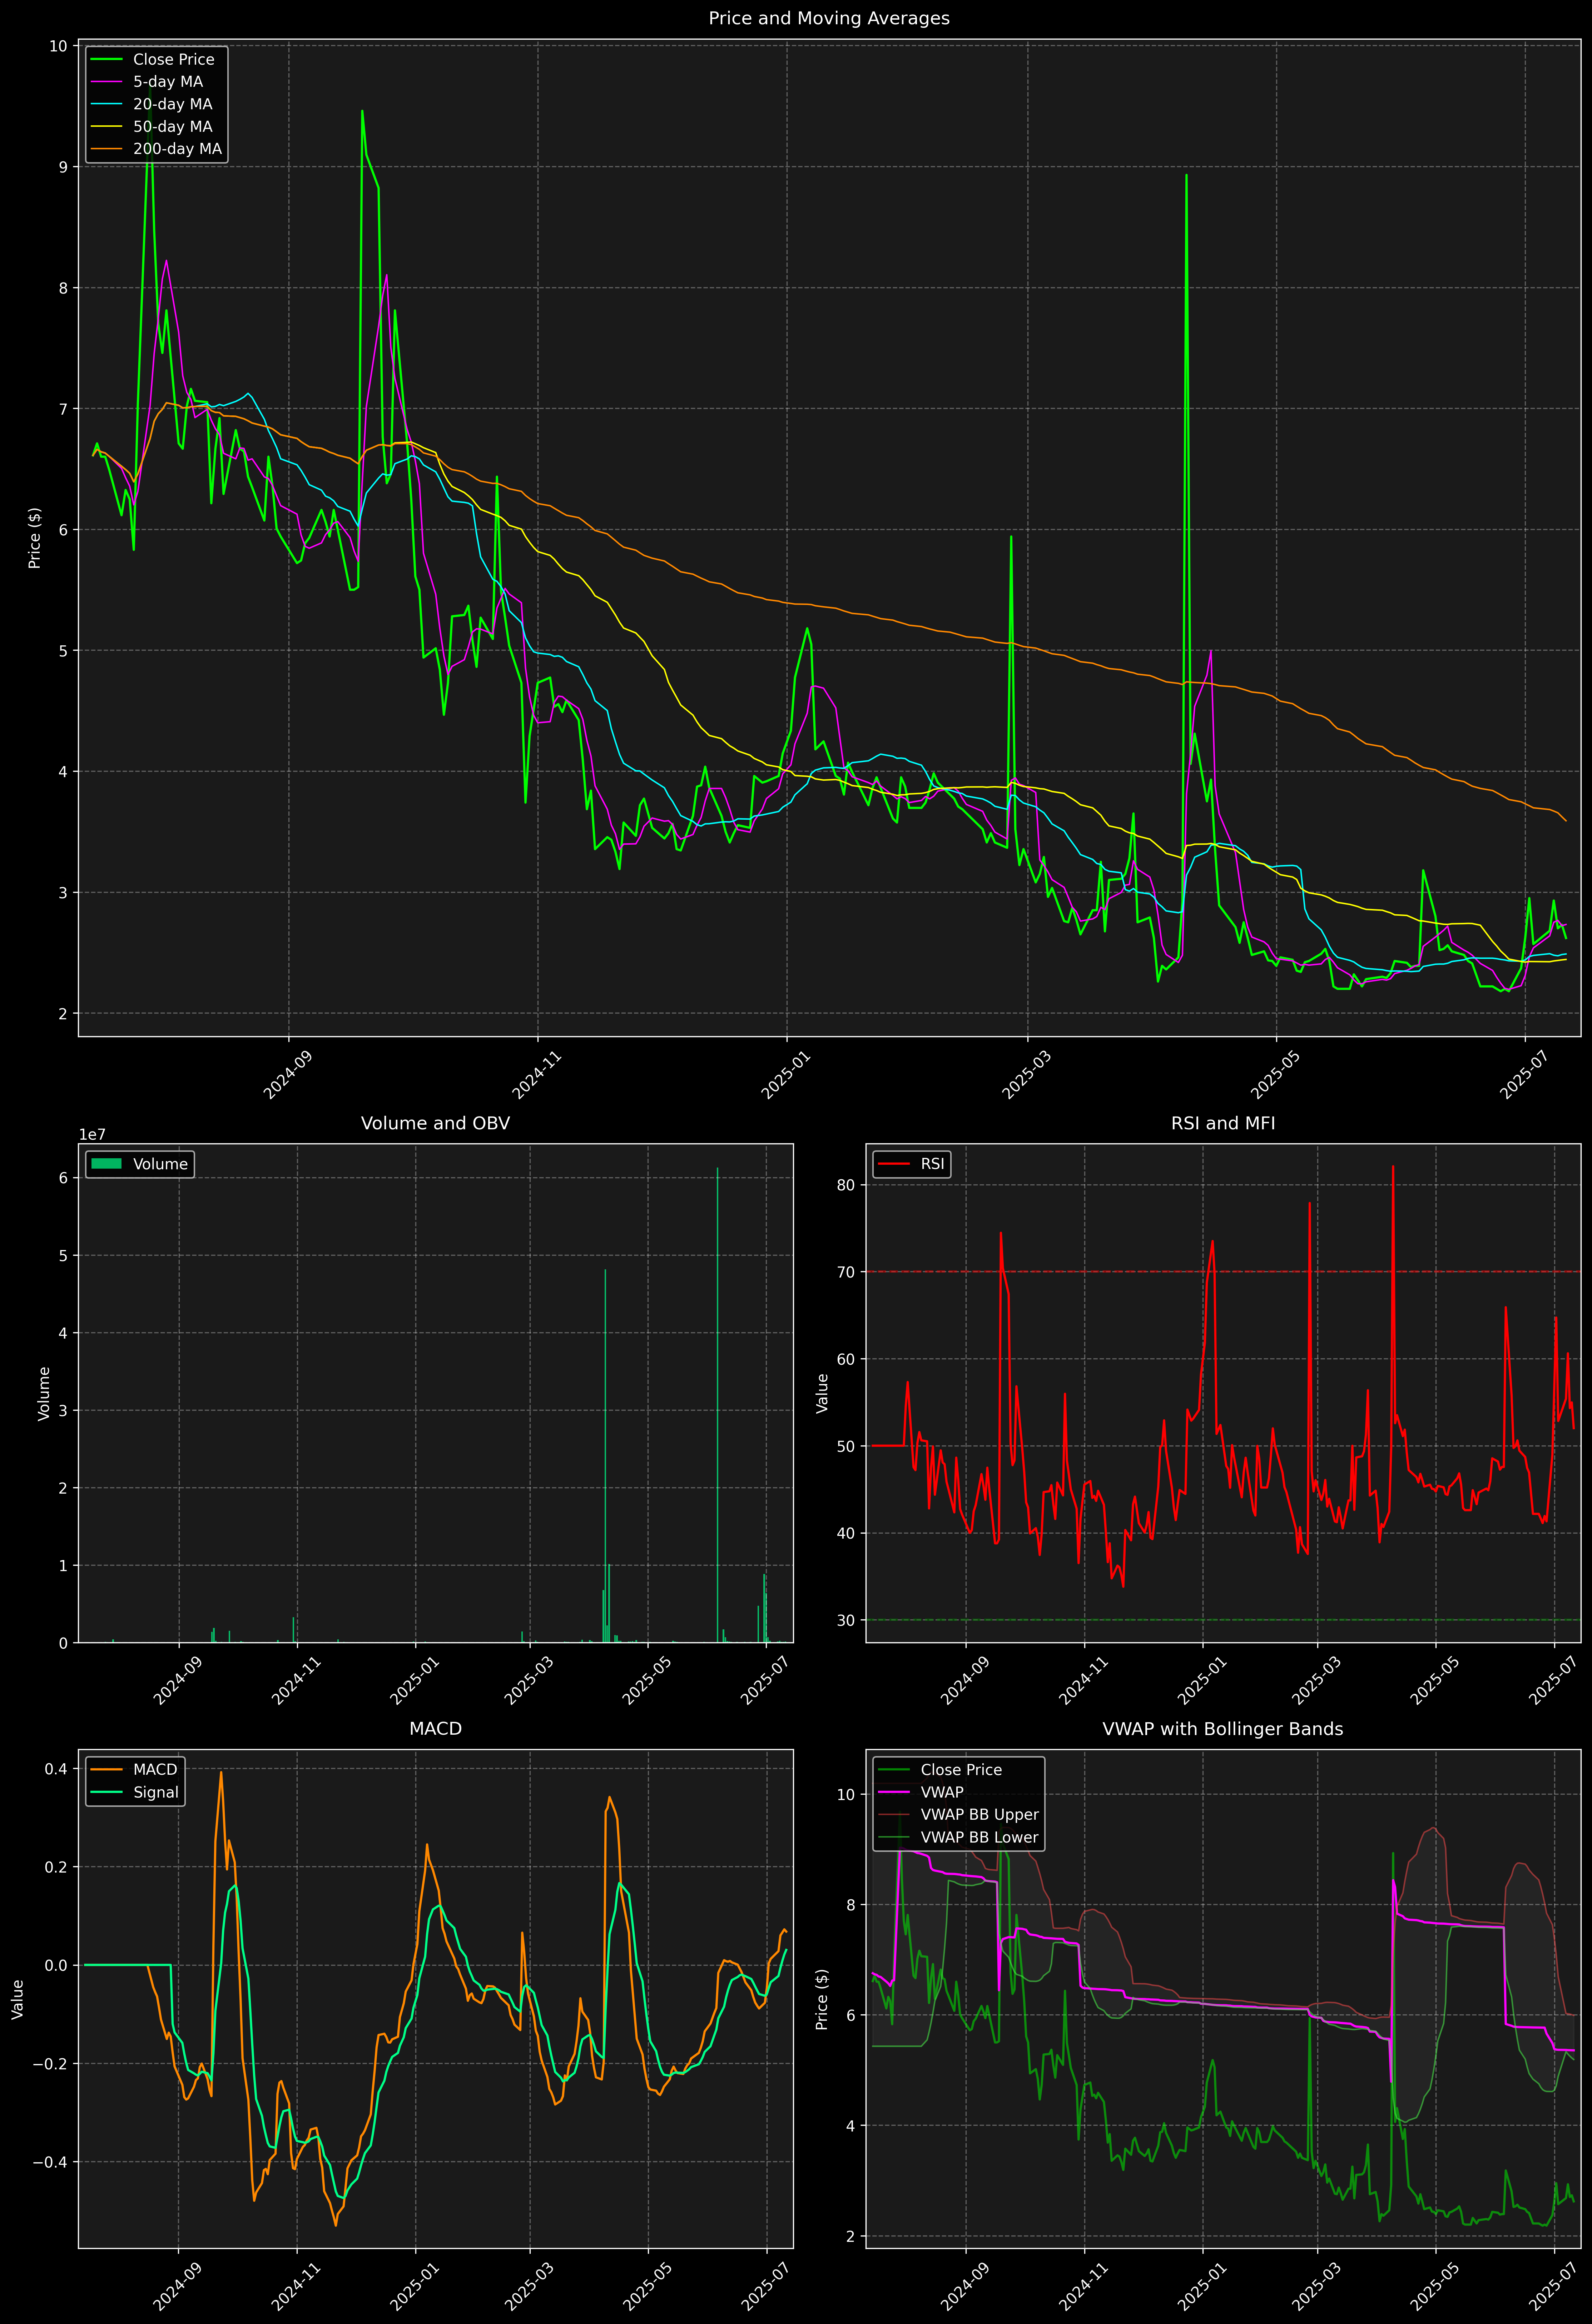This screenshot has width=1592, height=2324.
Task: Click the "70" y-axis tick on the RSI chart
Action: click(847, 1272)
